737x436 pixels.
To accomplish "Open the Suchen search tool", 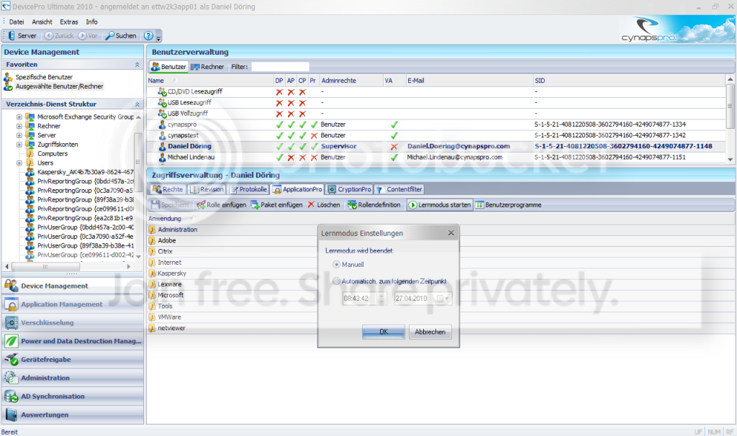I will 121,36.
